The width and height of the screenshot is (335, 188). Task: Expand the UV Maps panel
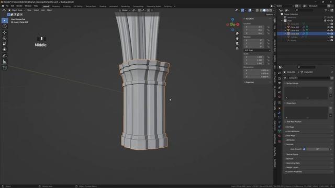click(x=290, y=127)
